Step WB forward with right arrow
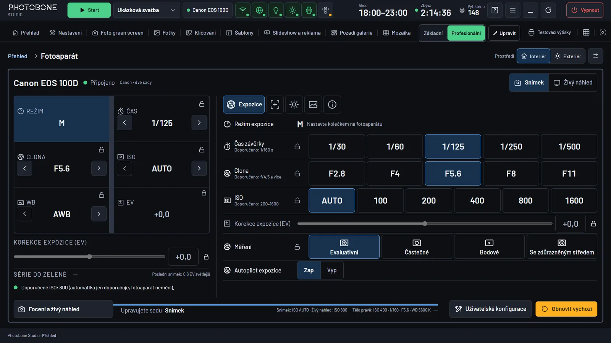The height and width of the screenshot is (343, 611). tap(99, 214)
